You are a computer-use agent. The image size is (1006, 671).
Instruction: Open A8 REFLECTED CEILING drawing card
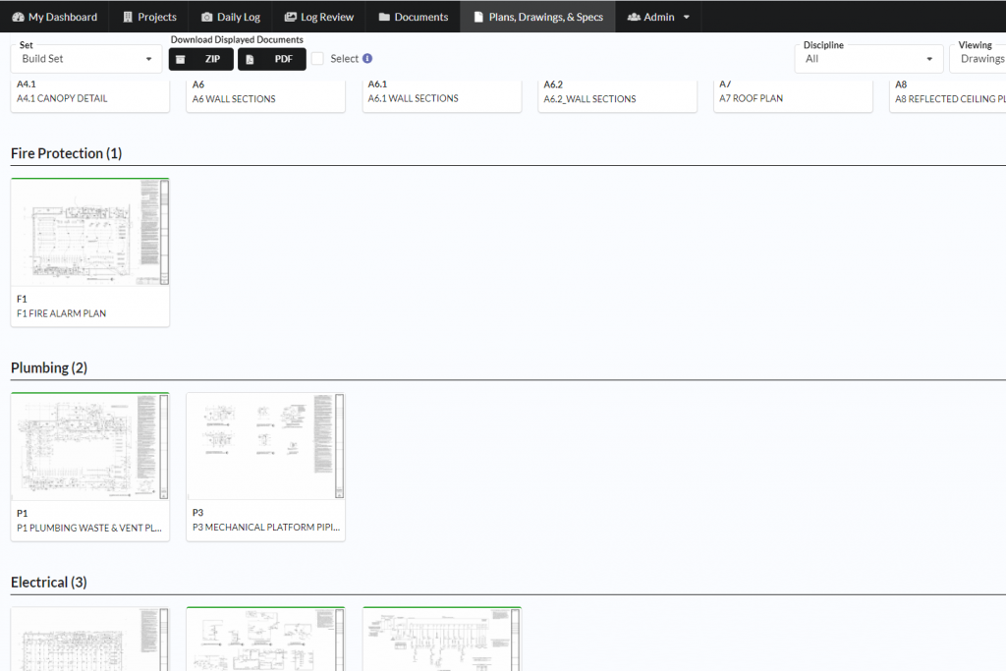(x=948, y=96)
